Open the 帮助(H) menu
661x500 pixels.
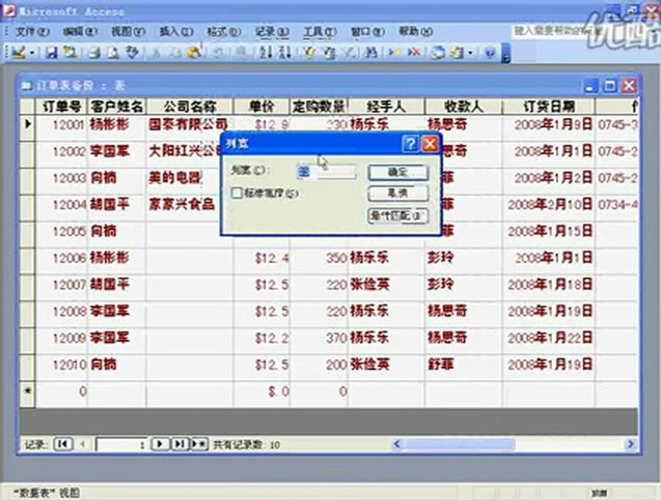(416, 31)
